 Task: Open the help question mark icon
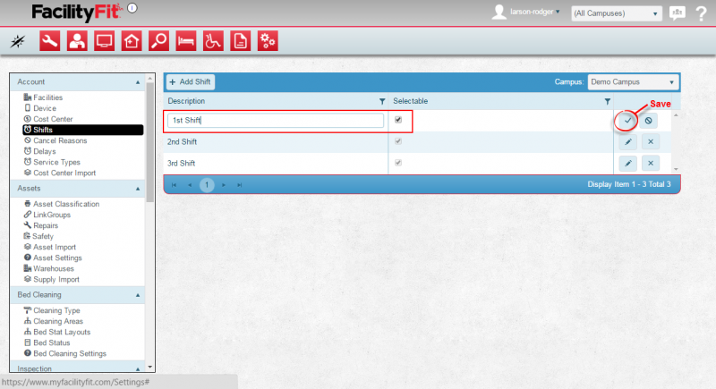click(702, 13)
